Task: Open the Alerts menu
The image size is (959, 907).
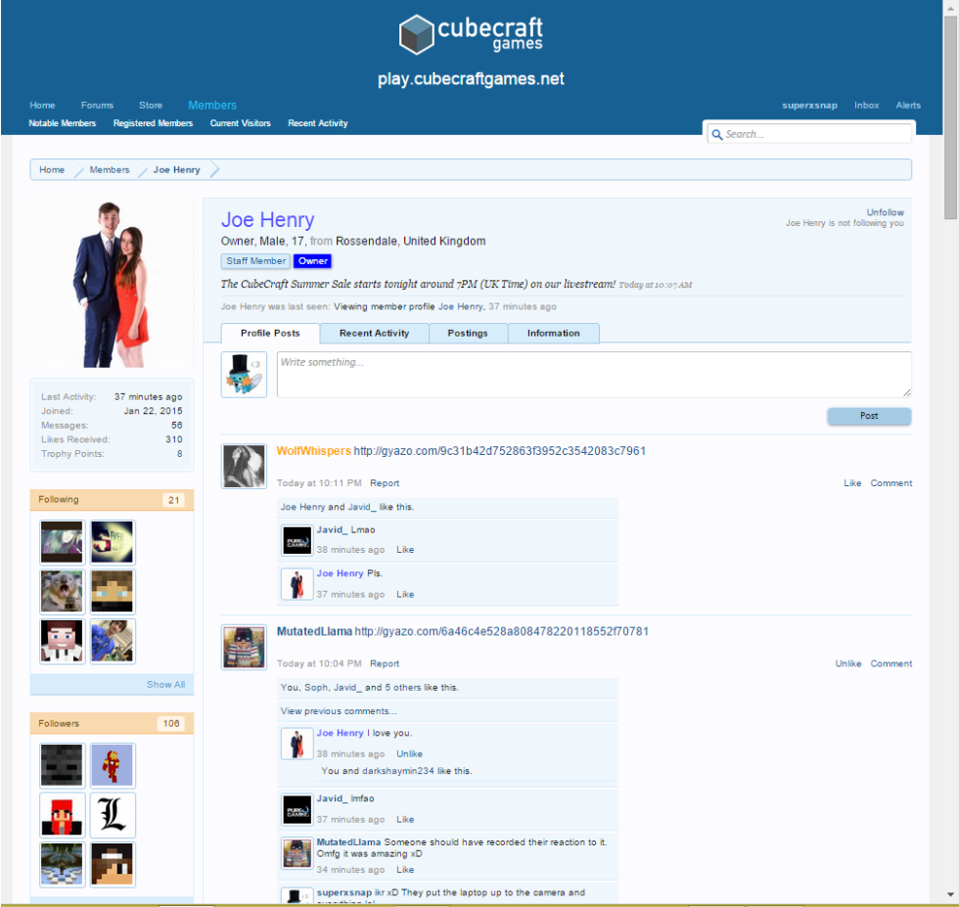Action: pyautogui.click(x=908, y=106)
